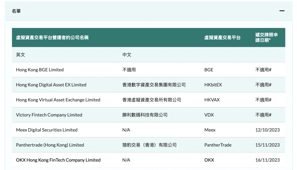297x170 pixels.
Task: Collapse the 名單 section with minus icon
Action: point(282,11)
